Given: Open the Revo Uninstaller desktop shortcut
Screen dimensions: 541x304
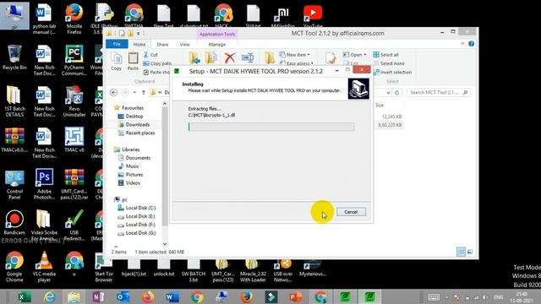Looking at the screenshot, I should pos(74,101).
